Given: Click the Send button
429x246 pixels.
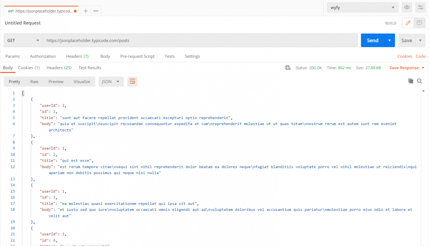Looking at the screenshot, I should pos(372,40).
